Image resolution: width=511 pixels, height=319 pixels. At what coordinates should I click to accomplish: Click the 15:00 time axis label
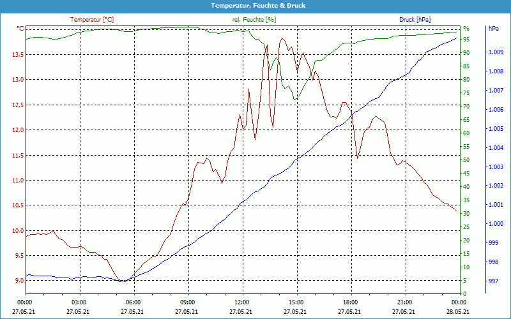[296, 302]
